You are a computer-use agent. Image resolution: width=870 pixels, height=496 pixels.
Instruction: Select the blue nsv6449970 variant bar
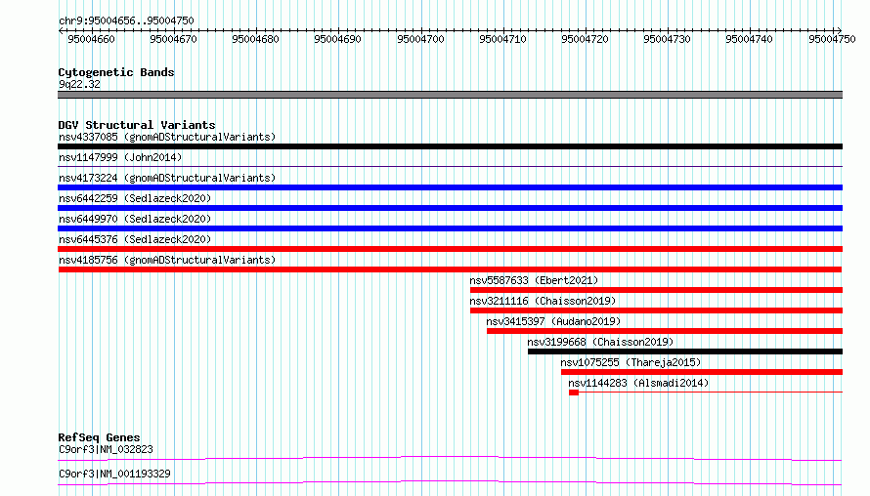(450, 228)
